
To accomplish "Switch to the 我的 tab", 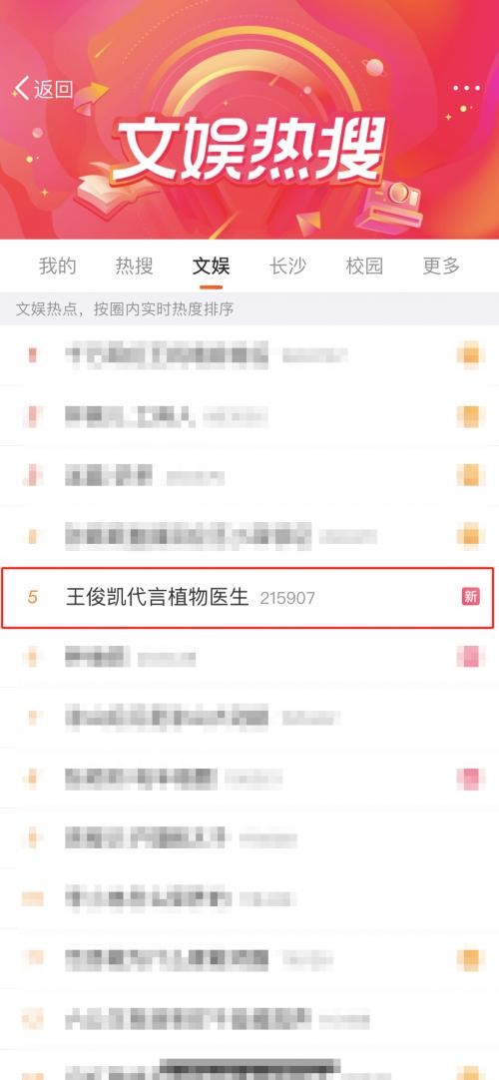I will (57, 266).
